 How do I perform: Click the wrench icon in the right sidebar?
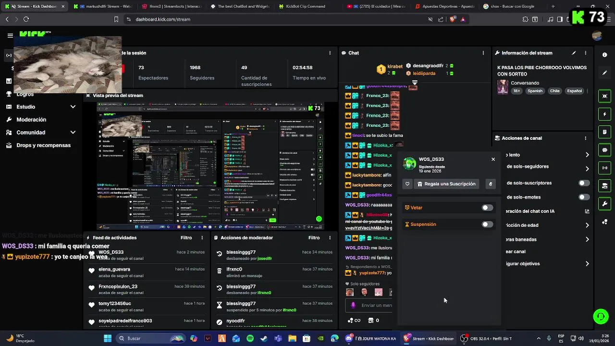pos(604,204)
